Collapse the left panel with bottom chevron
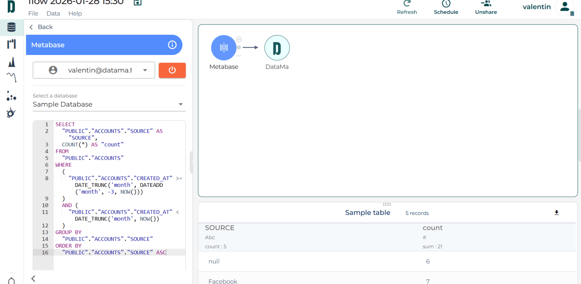This screenshot has height=284, width=581. tap(33, 279)
